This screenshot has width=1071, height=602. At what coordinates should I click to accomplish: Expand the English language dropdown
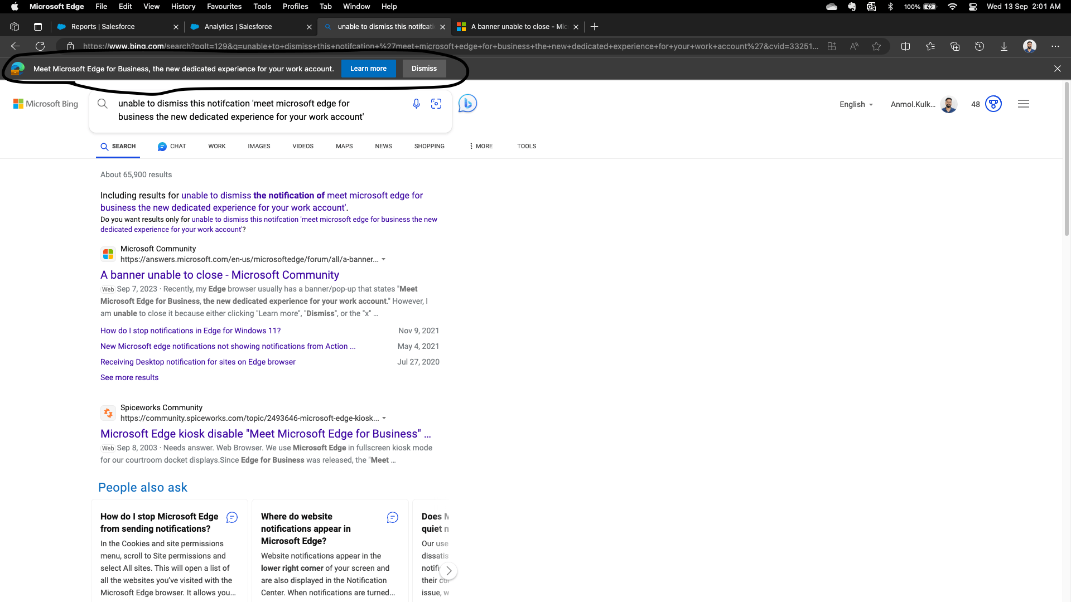point(856,104)
